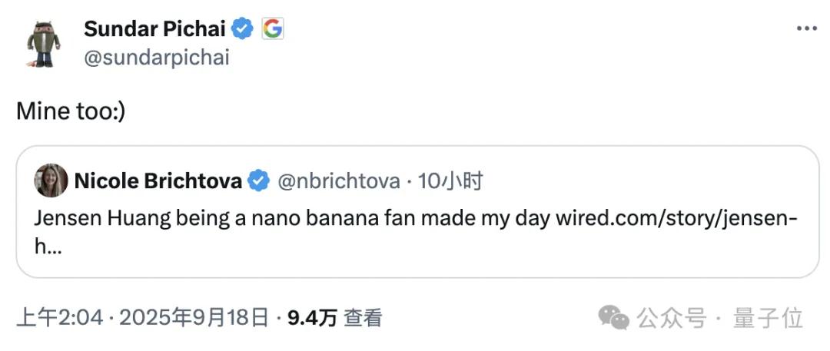The height and width of the screenshot is (351, 830).
Task: Click the blue verified badge beside Sundar Pichai
Action: click(x=243, y=29)
